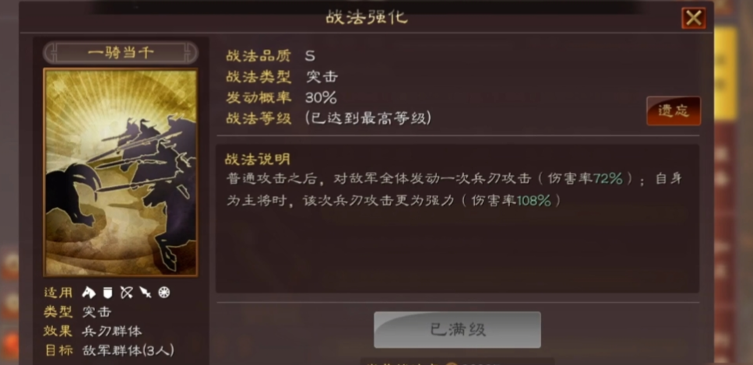
Task: Tap the siege wheel troop icon
Action: click(164, 293)
